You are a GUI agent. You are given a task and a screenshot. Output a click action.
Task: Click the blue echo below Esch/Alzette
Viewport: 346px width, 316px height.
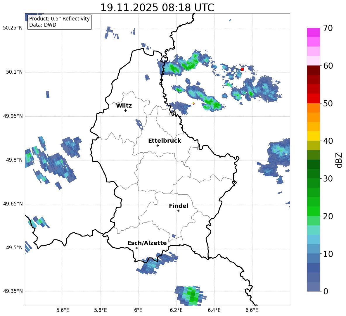tap(157, 263)
